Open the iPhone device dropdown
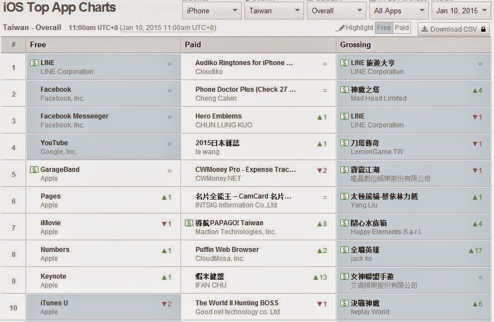Image resolution: width=494 pixels, height=322 pixels. click(x=211, y=10)
